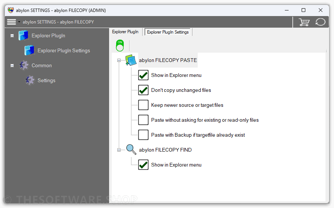Click the abylon app logo in title bar

click(11, 10)
